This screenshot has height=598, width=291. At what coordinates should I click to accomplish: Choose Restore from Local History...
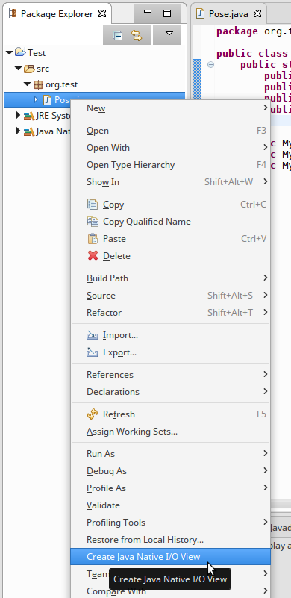tap(170, 540)
